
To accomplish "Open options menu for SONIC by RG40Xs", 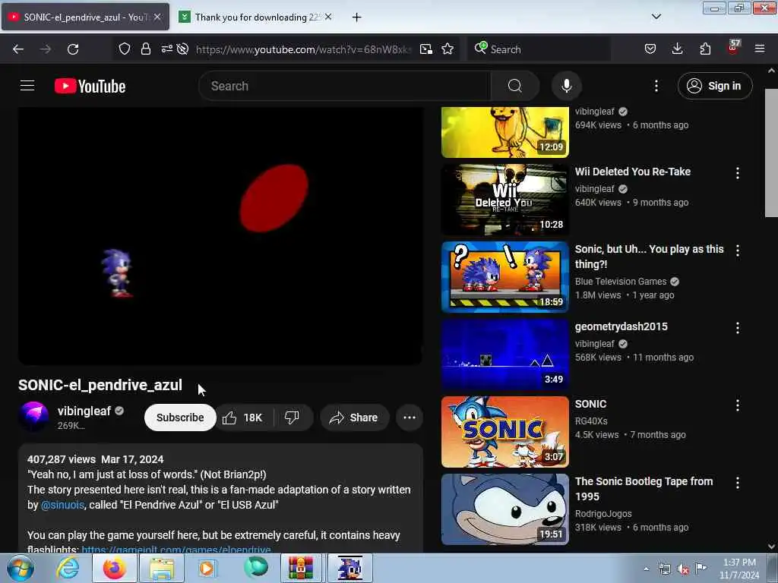I will pyautogui.click(x=737, y=405).
